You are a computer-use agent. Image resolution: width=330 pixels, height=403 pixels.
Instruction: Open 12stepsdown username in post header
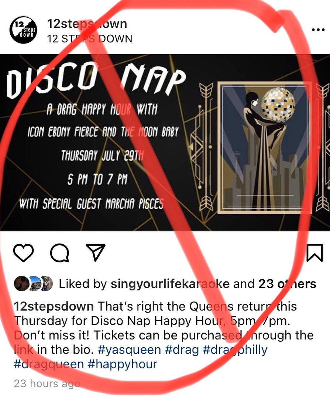click(87, 24)
